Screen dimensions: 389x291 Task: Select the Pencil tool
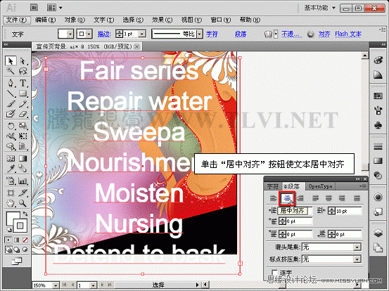[x=23, y=103]
